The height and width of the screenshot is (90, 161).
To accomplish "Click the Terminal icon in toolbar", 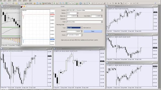I will pyautogui.click(x=19, y=3).
